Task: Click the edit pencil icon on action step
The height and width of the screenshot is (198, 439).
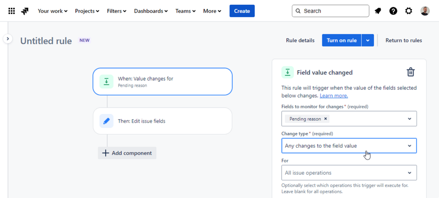Action: (106, 121)
